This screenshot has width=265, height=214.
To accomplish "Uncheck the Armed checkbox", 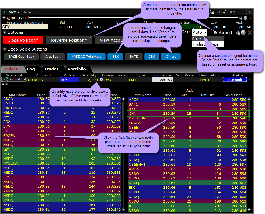I will (x=216, y=32).
